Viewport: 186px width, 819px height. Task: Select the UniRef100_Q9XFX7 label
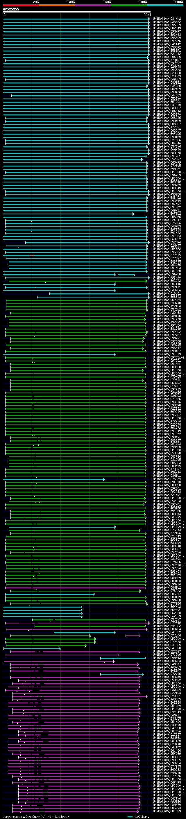[x=167, y=64]
